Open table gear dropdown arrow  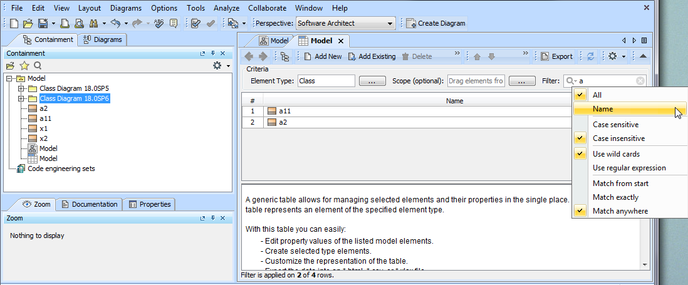[623, 56]
